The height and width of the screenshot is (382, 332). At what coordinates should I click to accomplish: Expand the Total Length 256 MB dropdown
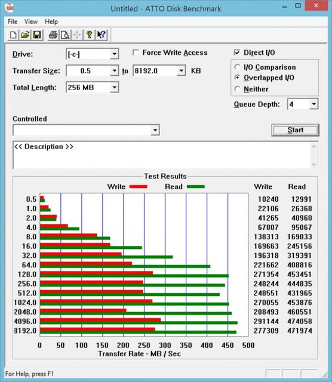(114, 88)
